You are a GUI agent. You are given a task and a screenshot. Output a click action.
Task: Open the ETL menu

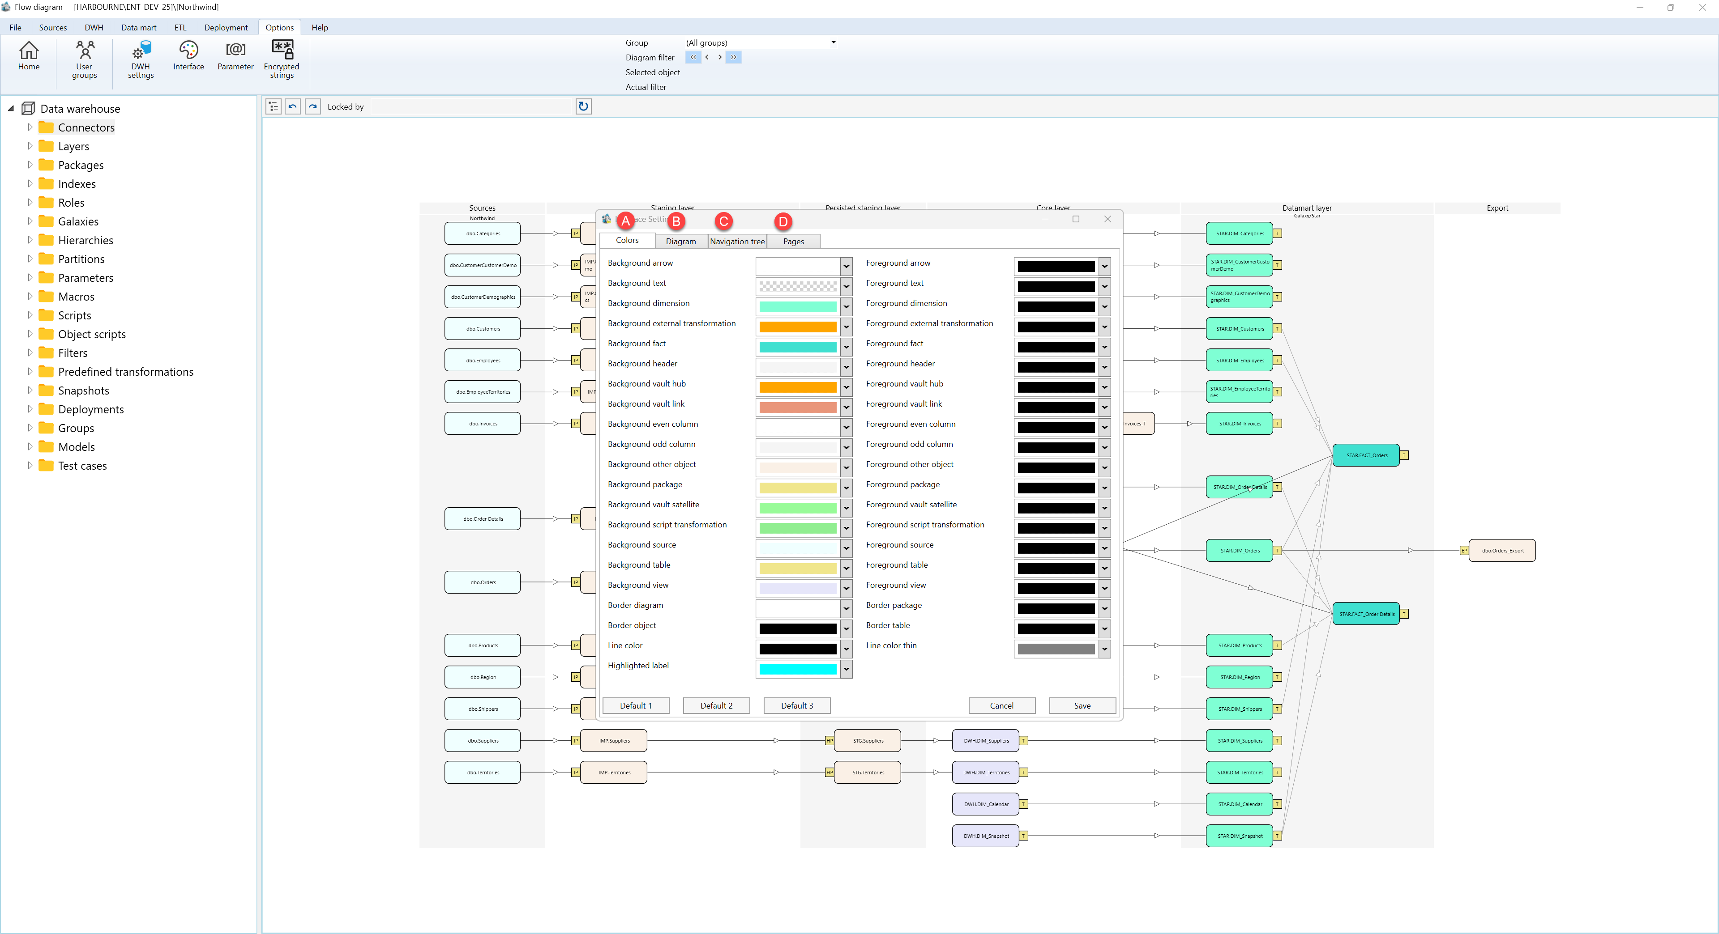(180, 27)
